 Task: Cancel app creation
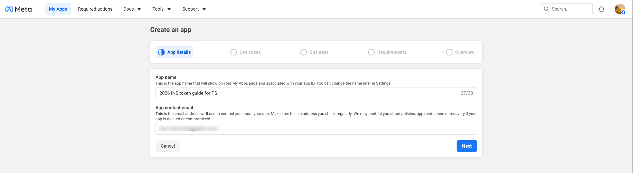tap(168, 146)
